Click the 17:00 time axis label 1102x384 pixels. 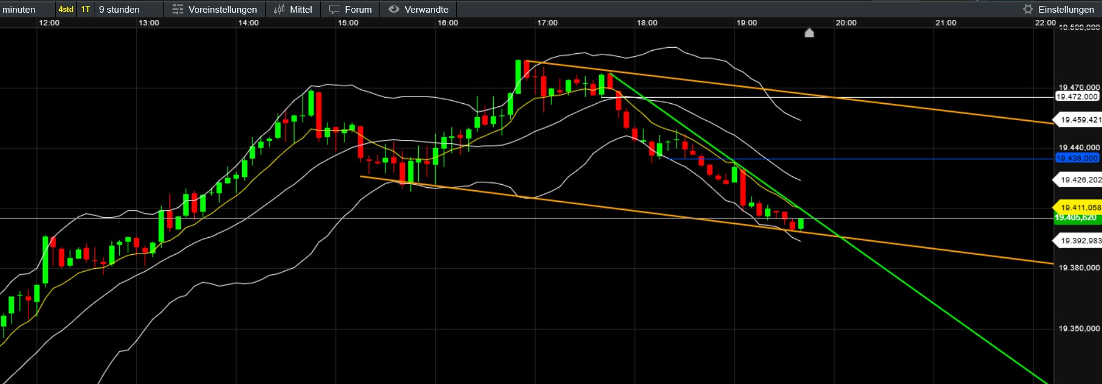(x=547, y=23)
